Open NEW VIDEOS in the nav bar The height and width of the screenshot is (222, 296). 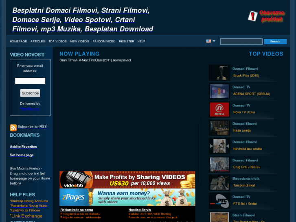click(79, 42)
